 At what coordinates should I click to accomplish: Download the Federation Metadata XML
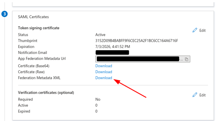104,78
